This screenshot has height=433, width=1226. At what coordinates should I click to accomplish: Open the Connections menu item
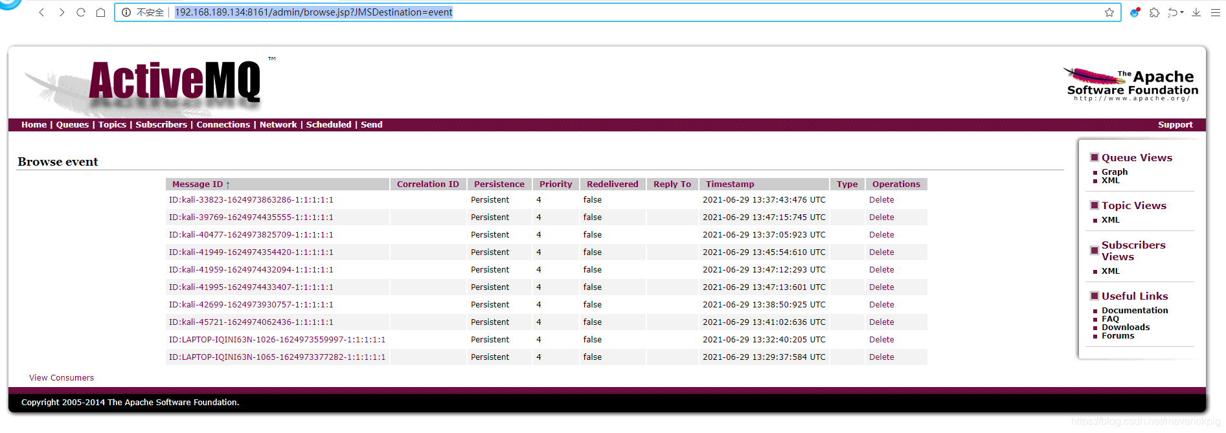(x=223, y=125)
